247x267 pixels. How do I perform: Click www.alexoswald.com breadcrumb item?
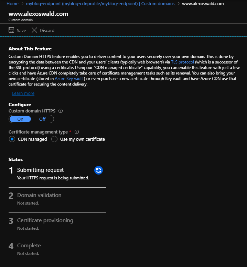[203, 3]
